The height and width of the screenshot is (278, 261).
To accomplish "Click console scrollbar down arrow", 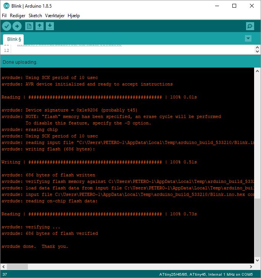I will pos(257,260).
